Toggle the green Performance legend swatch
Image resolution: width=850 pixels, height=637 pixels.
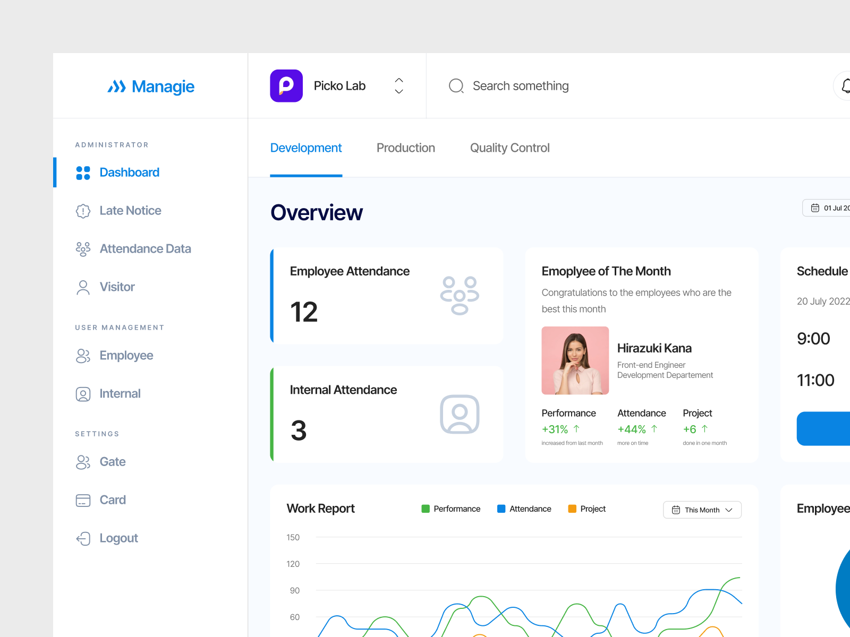coord(426,509)
